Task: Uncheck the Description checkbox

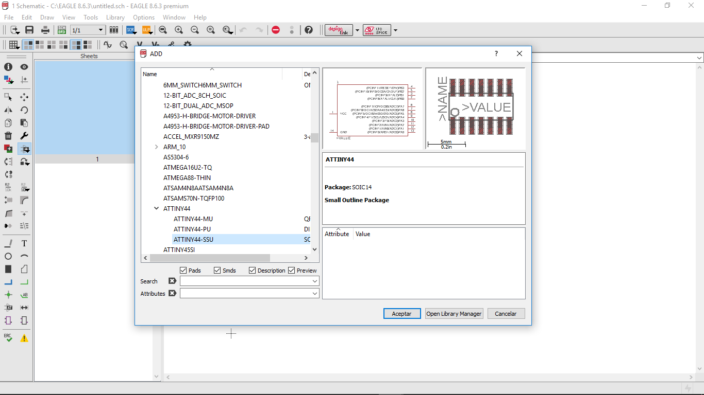Action: click(252, 271)
